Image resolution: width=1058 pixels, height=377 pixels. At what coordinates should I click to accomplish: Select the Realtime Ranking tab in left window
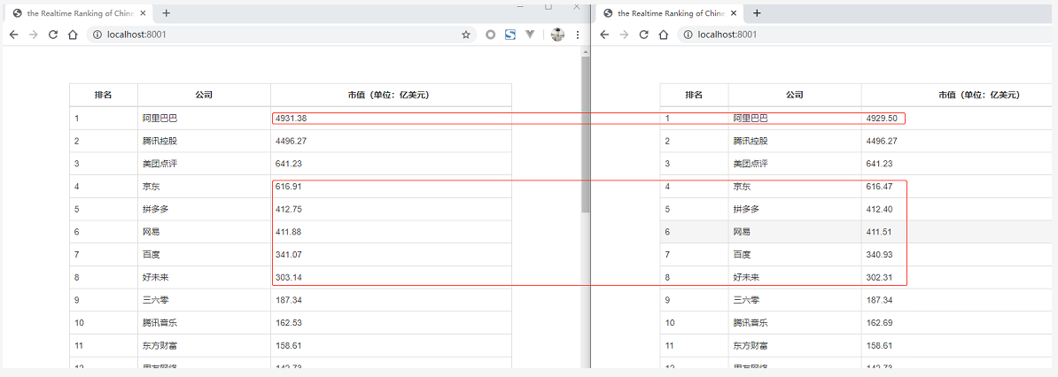[x=78, y=13]
